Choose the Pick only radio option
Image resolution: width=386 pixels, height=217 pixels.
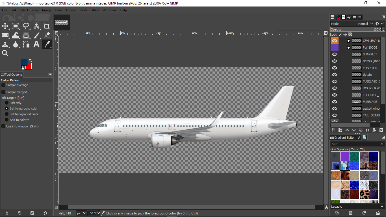click(x=7, y=103)
